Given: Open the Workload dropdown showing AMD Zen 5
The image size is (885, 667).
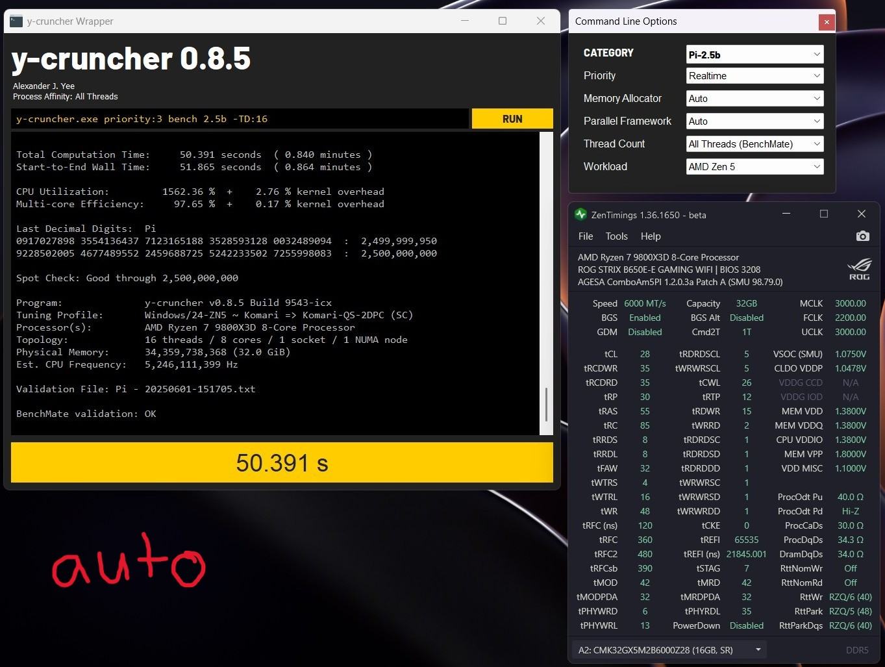Looking at the screenshot, I should pos(755,167).
